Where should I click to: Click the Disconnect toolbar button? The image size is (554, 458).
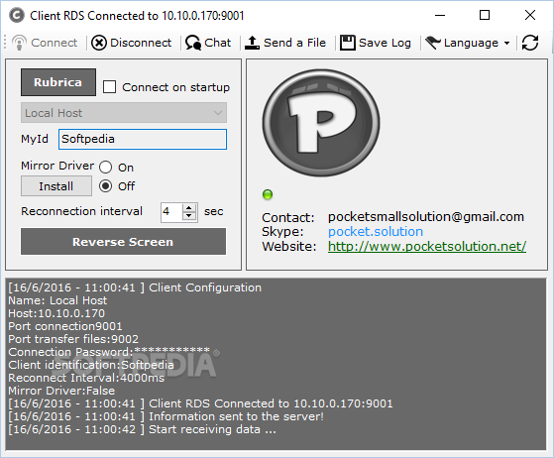[131, 43]
